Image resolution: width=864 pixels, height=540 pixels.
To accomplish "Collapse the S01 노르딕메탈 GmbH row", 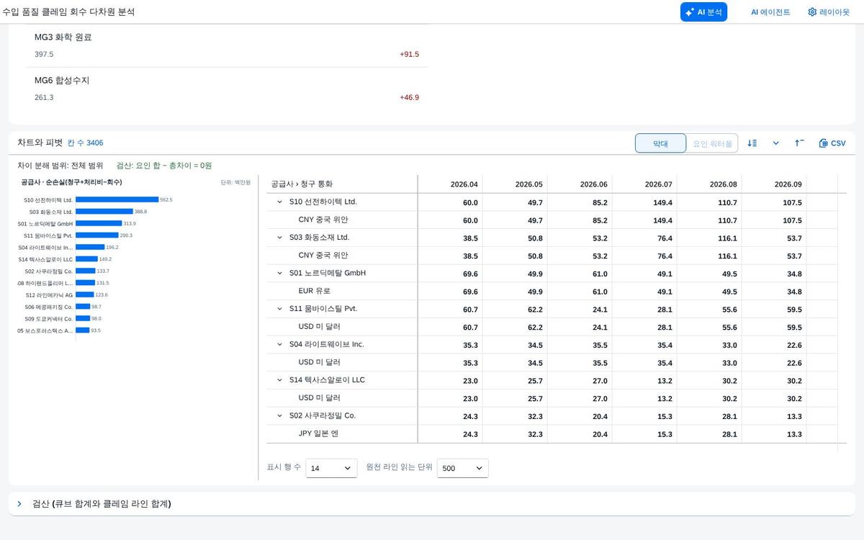I will (x=280, y=274).
